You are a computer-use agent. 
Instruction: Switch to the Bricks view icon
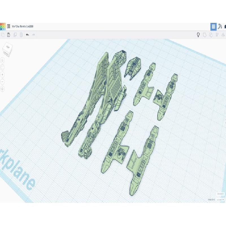(225, 27)
